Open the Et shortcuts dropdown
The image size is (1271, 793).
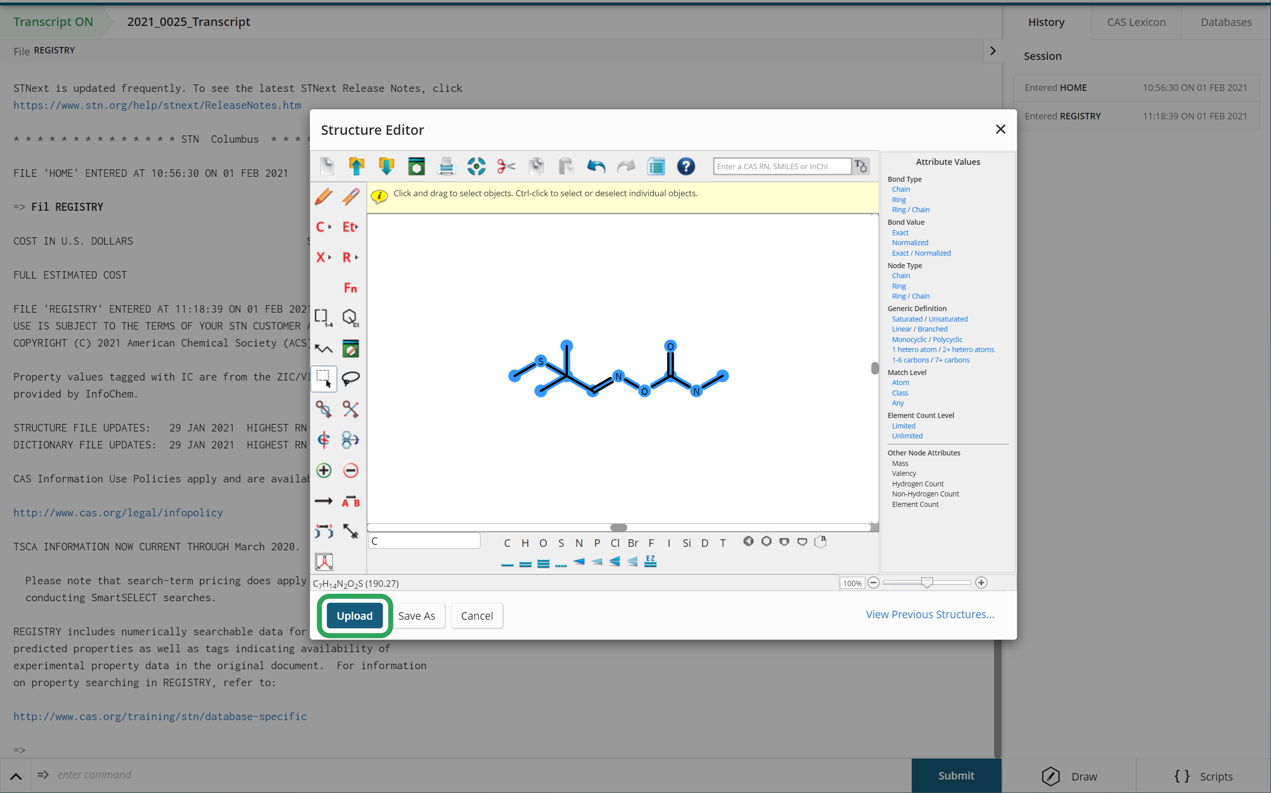click(x=351, y=227)
